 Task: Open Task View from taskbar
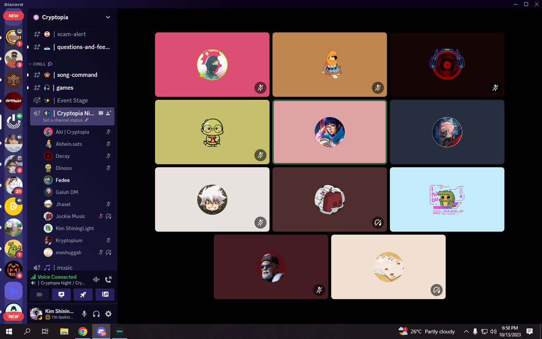point(45,331)
